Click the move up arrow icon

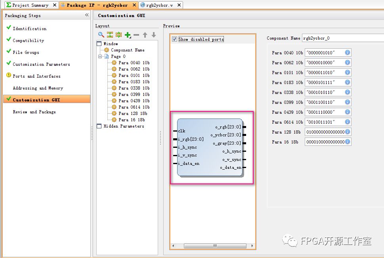(145, 35)
